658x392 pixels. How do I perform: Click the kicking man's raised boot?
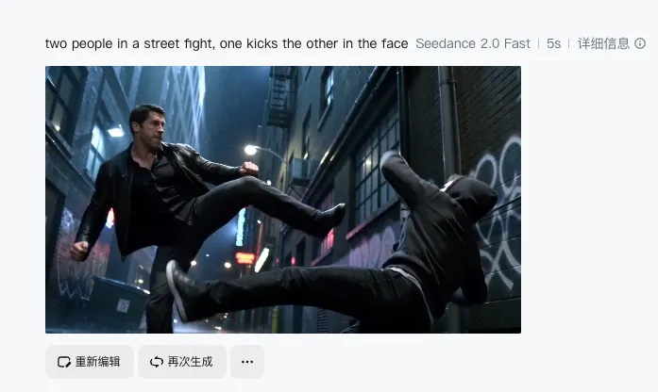(331, 217)
